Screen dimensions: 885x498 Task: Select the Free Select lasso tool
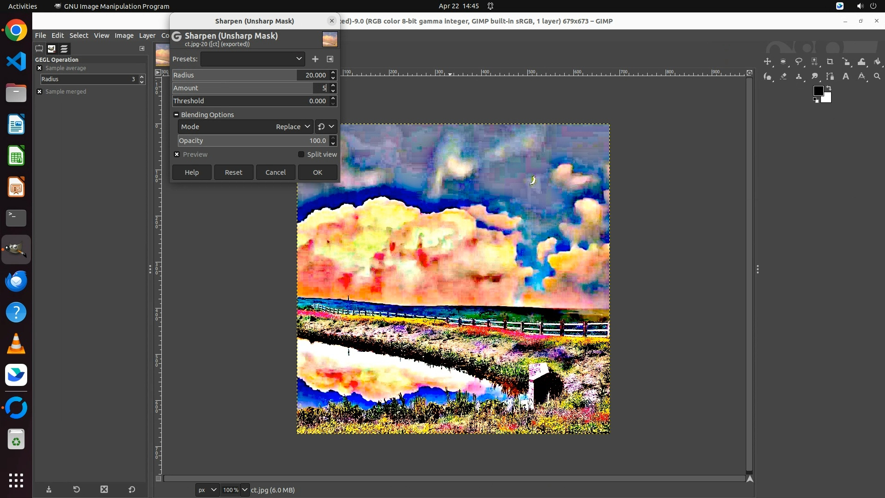pos(799,61)
